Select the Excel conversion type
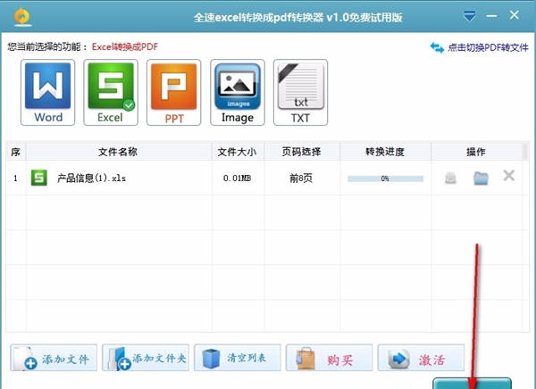The height and width of the screenshot is (389, 536). 111,92
